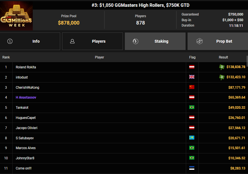Click the green deal badge beside $138,838.78
248x174 pixels.
(222, 67)
